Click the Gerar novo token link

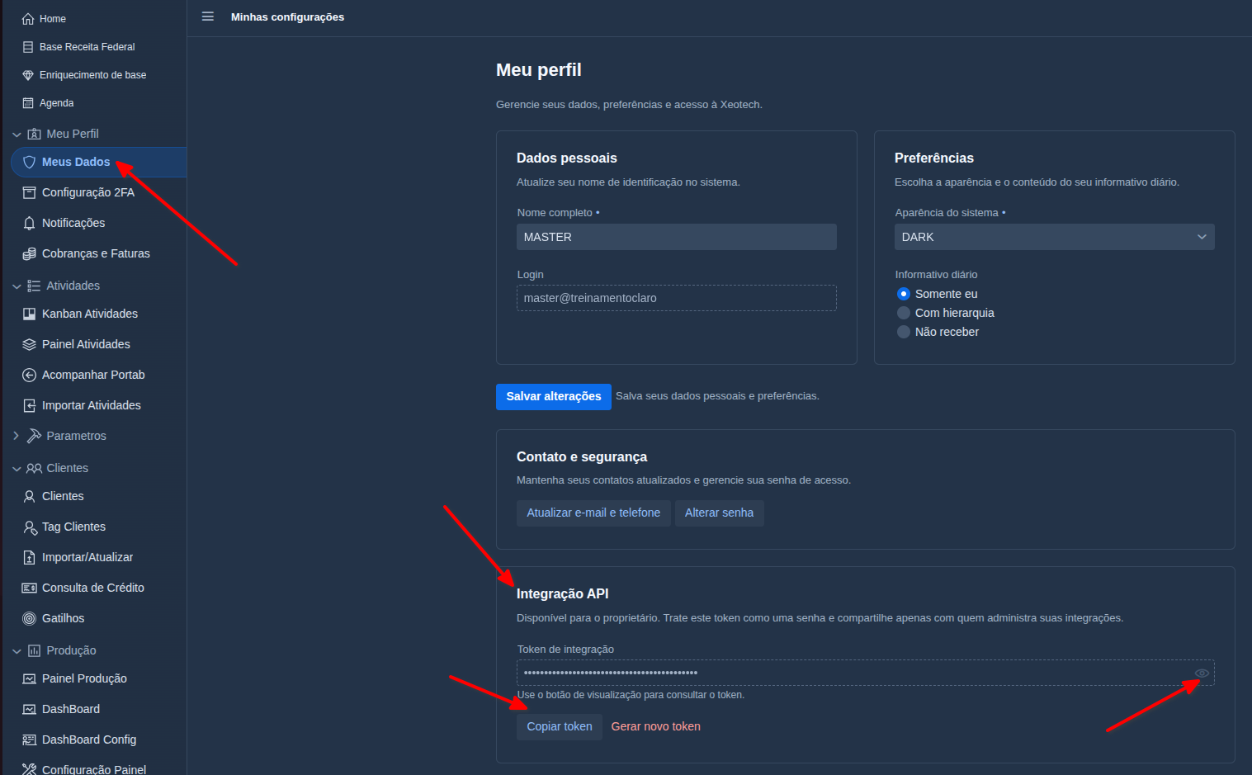tap(655, 726)
